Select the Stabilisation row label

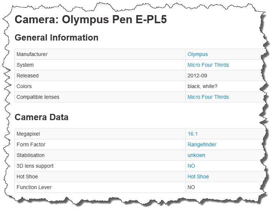pos(31,155)
